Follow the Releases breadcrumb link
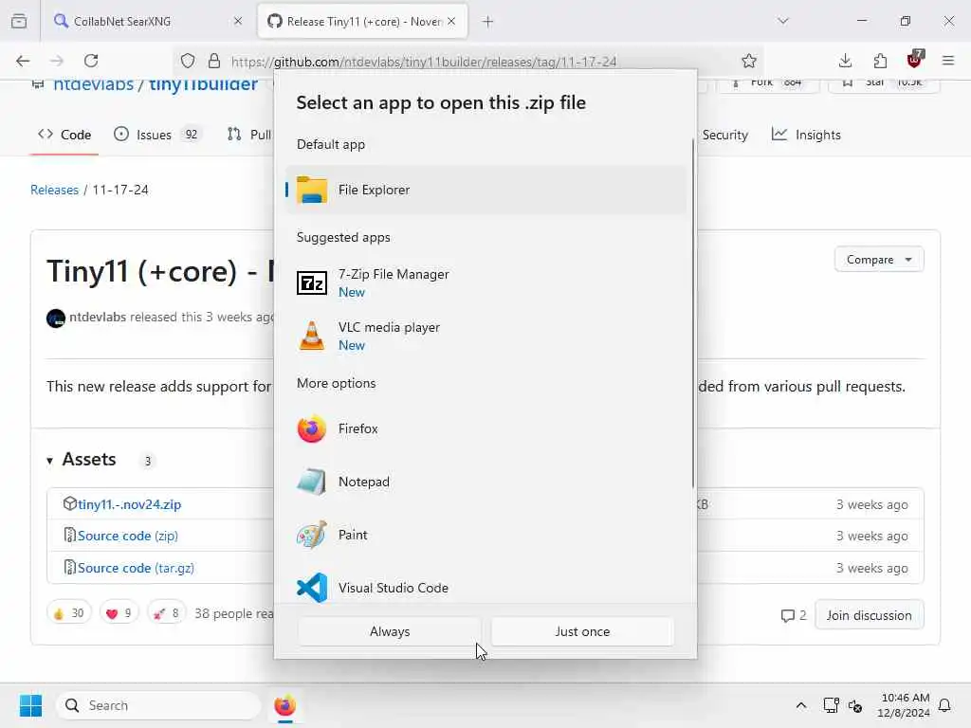The height and width of the screenshot is (728, 971). (54, 190)
